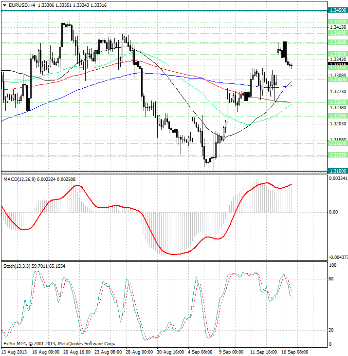Select the 1.34000 price level label
Viewport: 348px width, 356px height.
tap(338, 33)
